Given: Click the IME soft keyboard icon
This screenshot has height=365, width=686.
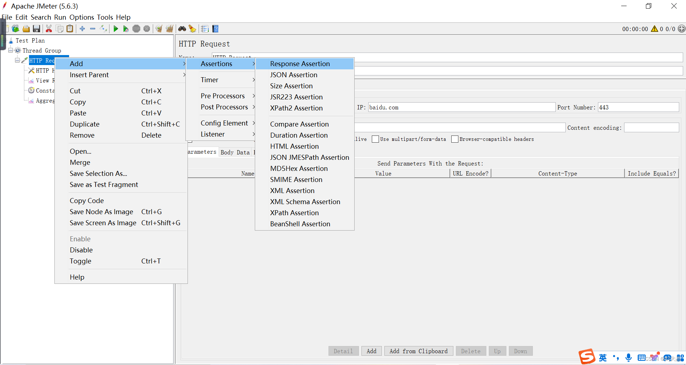Looking at the screenshot, I should [x=642, y=358].
